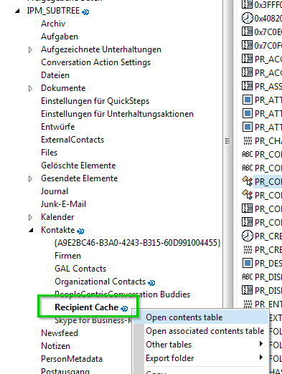Select the IPM_SUBTREE root label

[53, 11]
